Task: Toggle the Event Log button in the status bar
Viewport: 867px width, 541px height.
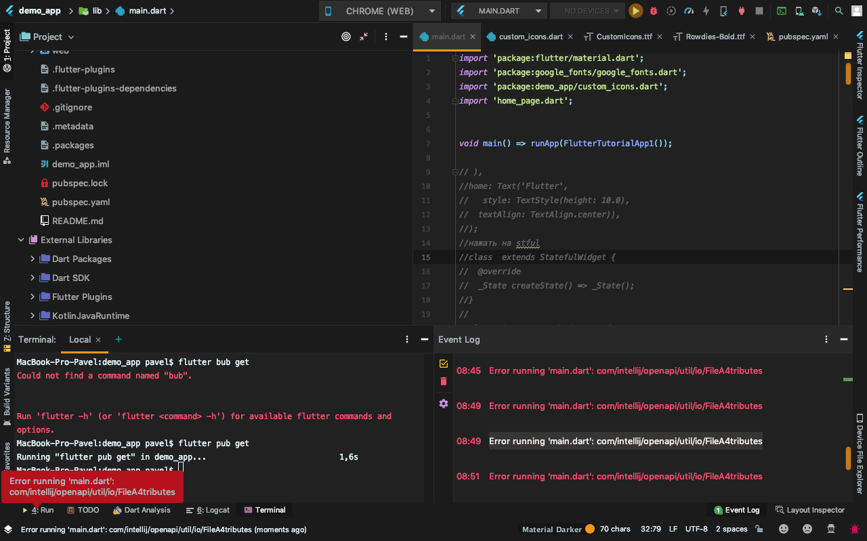Action: 737,510
